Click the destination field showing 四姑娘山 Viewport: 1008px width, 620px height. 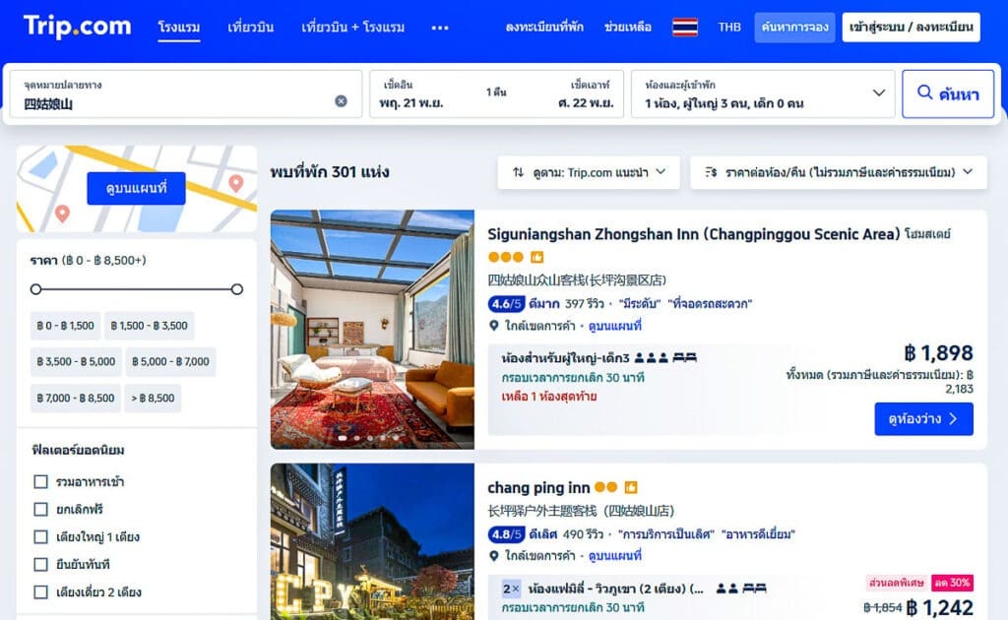click(186, 93)
